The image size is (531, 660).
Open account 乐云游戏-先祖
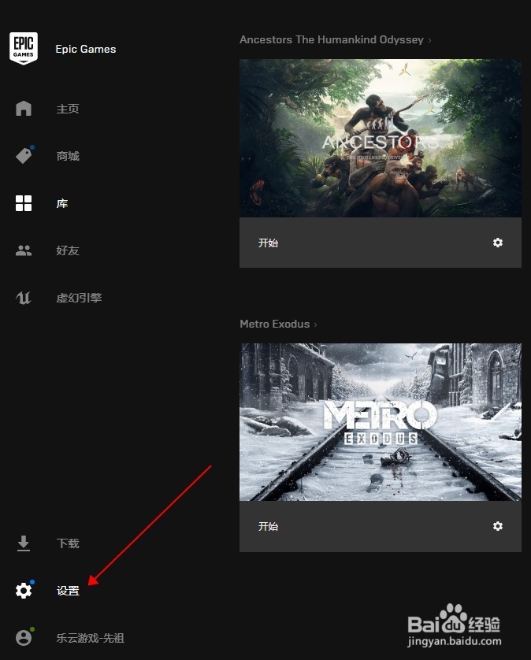tap(90, 638)
